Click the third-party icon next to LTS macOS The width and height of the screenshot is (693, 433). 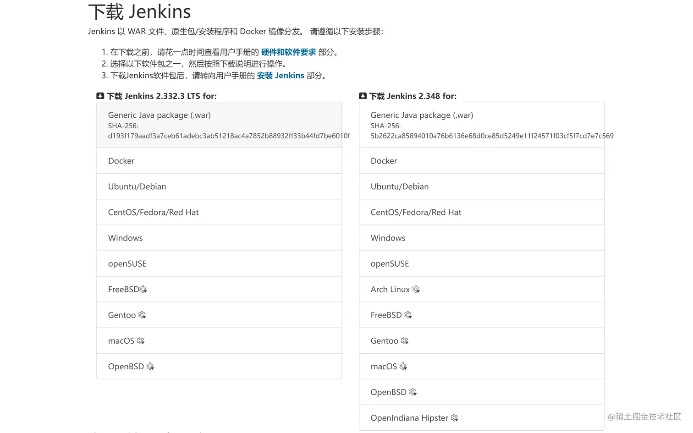141,340
